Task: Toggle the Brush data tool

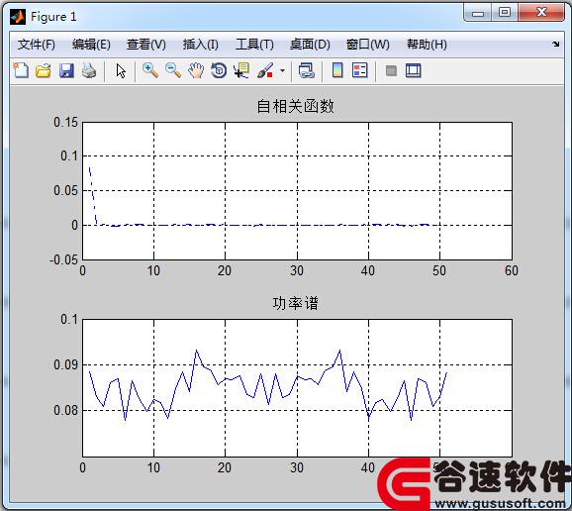Action: (x=265, y=70)
